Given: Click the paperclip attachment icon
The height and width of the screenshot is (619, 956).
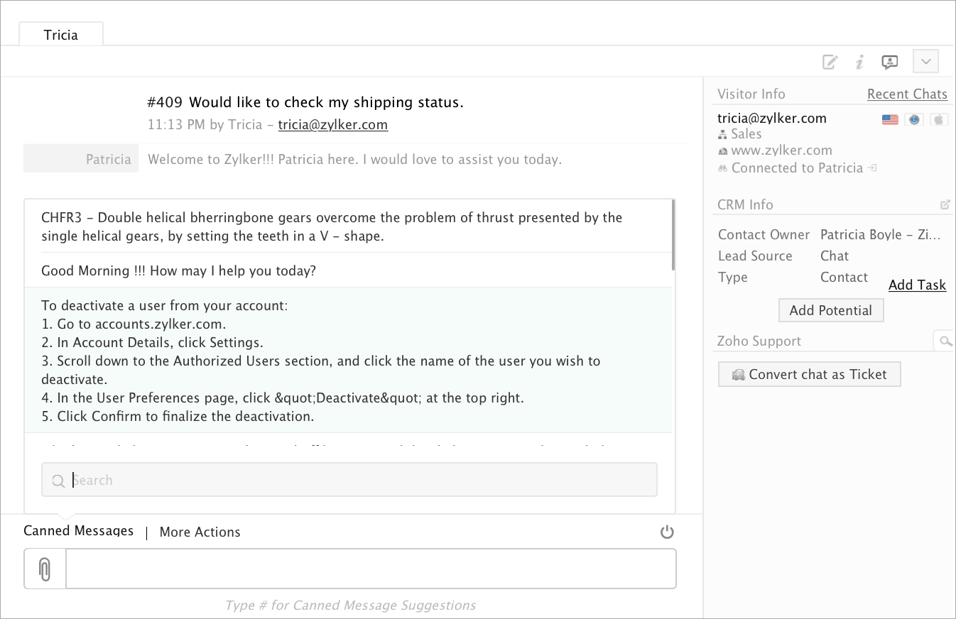Looking at the screenshot, I should tap(45, 569).
